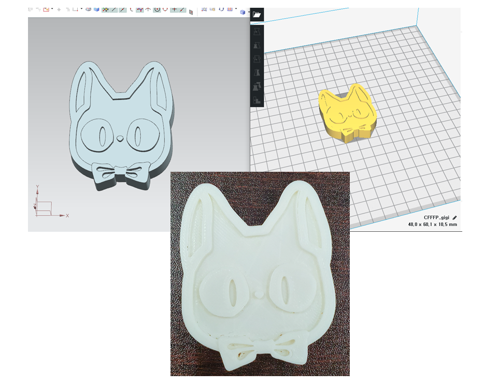Click the gray plus icon in CAD toolbar

tap(59, 9)
